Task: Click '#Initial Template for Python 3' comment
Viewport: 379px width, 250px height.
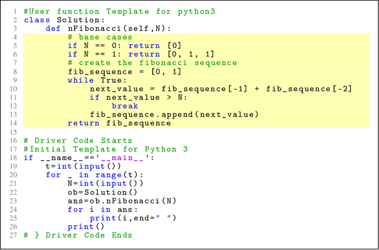Action: pos(105,149)
